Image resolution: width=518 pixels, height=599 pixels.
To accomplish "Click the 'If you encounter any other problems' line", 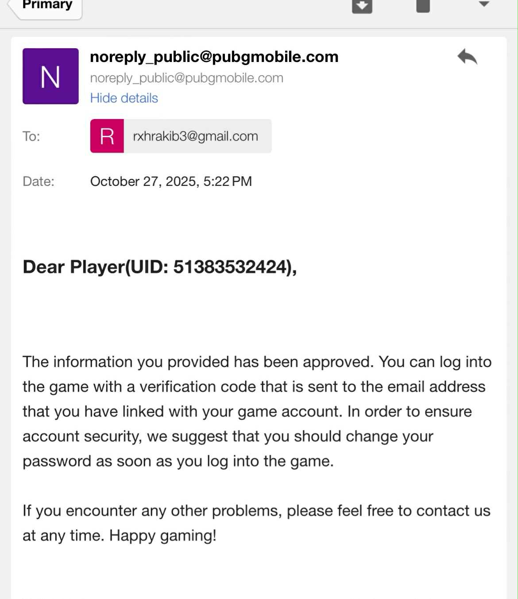I will [x=151, y=510].
